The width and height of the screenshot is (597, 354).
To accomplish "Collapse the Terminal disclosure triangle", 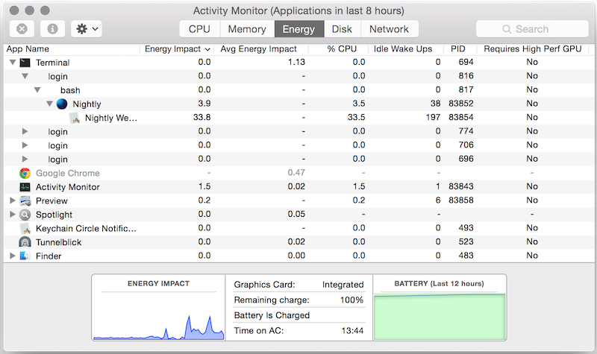I will [x=12, y=63].
